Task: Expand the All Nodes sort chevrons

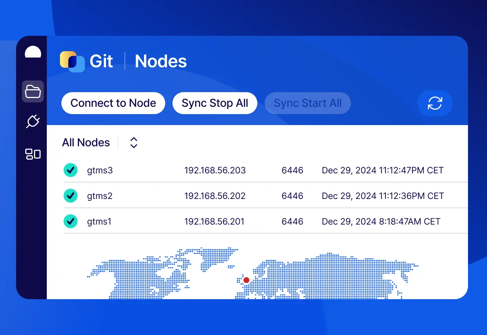Action: click(x=134, y=143)
